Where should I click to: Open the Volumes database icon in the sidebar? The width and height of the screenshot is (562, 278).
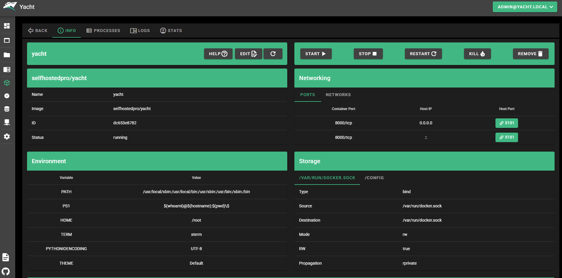7,109
